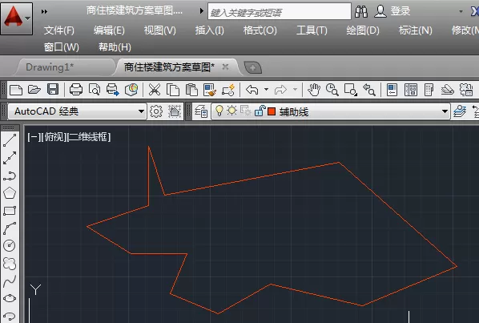The width and height of the screenshot is (479, 323).
Task: Toggle layer on/off light bulb
Action: click(x=219, y=111)
